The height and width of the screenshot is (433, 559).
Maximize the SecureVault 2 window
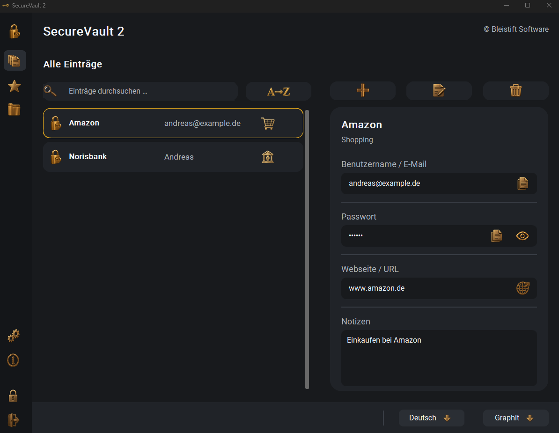click(528, 5)
